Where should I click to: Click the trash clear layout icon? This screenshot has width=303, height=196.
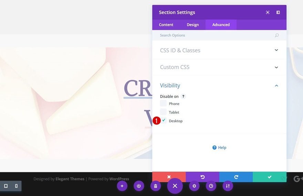coord(156,186)
